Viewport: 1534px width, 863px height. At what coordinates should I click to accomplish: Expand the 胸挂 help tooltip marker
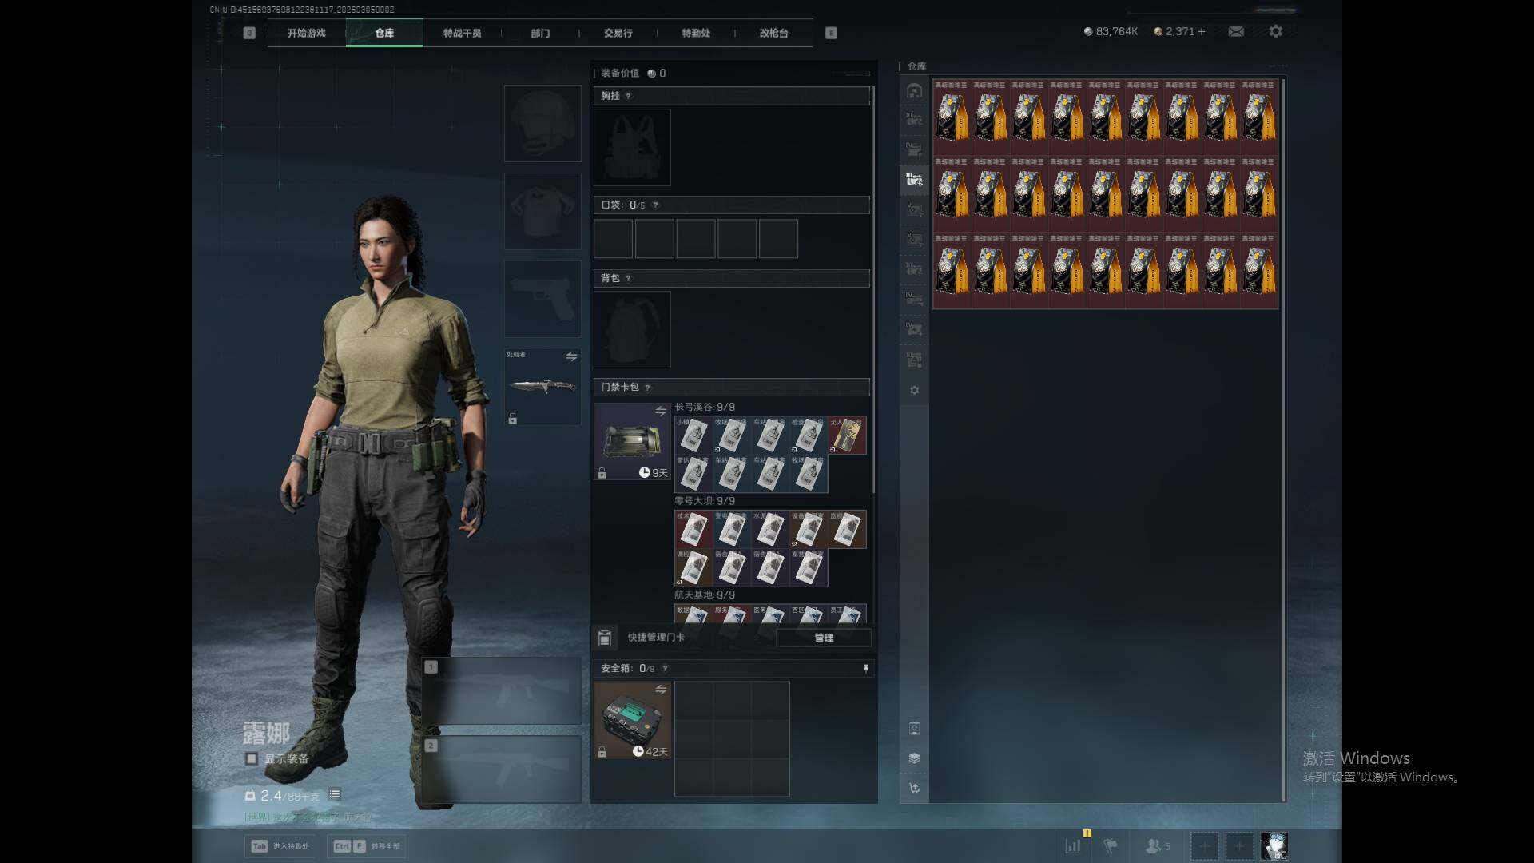(x=628, y=96)
